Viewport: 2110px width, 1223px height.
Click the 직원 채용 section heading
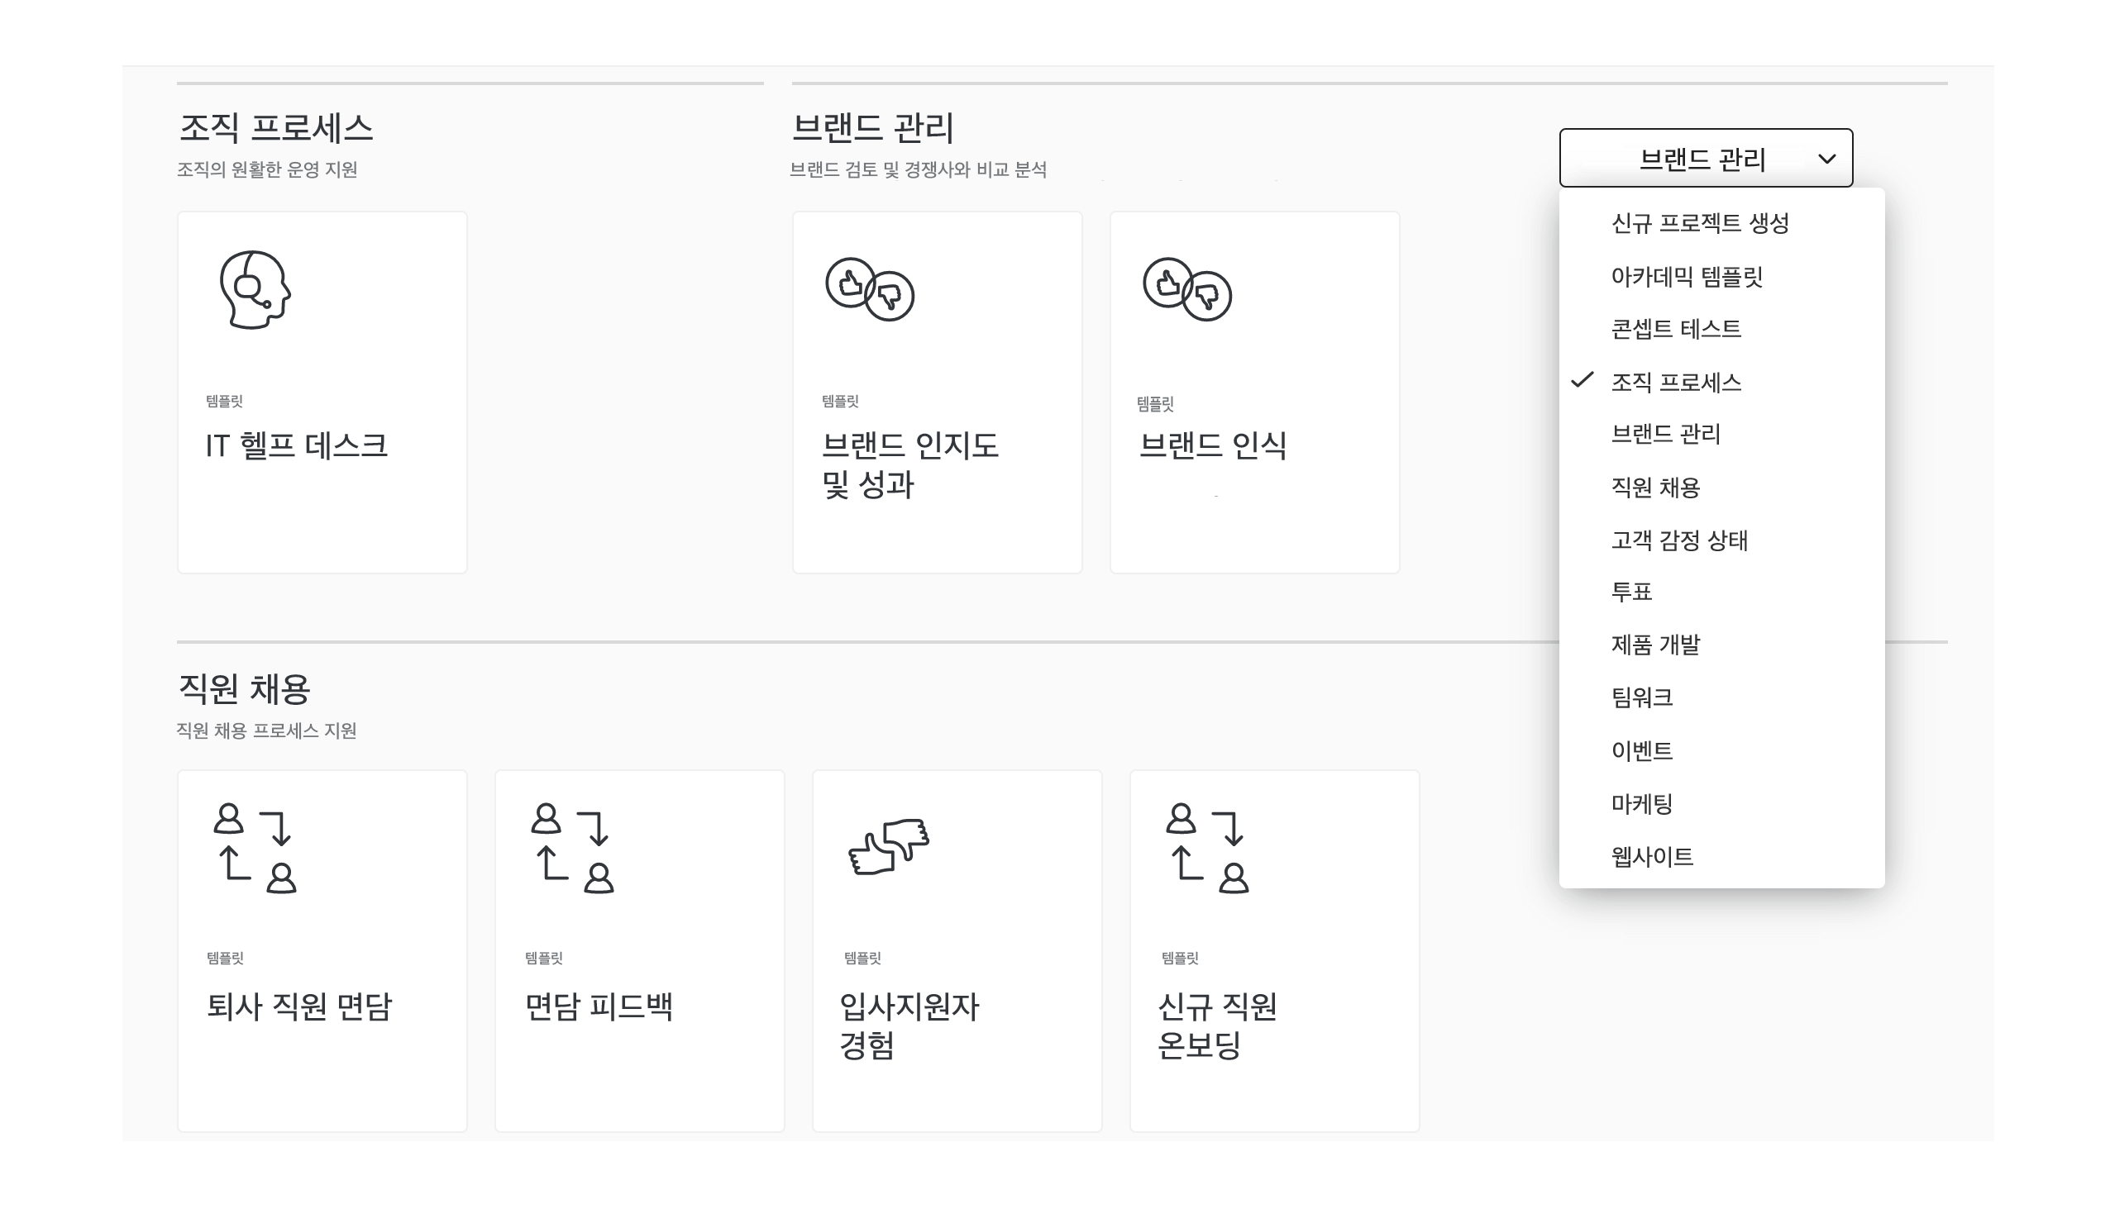click(x=244, y=689)
